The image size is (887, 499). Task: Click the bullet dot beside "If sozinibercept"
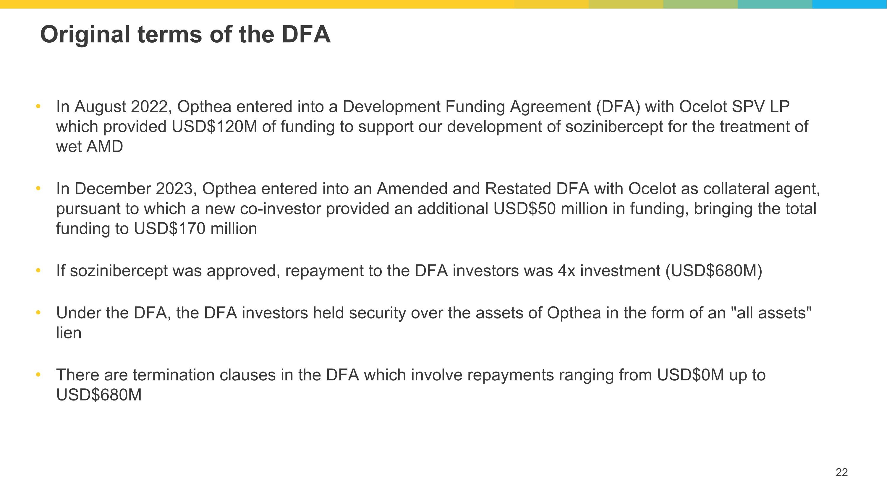(38, 270)
